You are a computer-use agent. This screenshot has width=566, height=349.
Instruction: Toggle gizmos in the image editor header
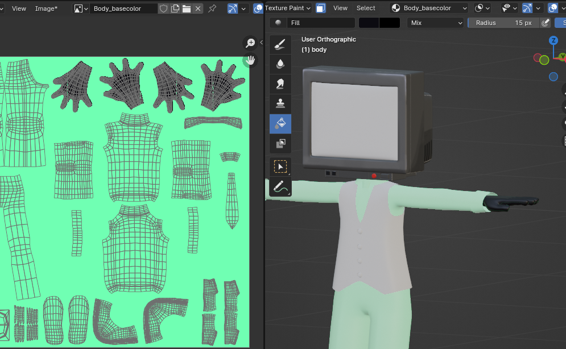[x=233, y=9]
